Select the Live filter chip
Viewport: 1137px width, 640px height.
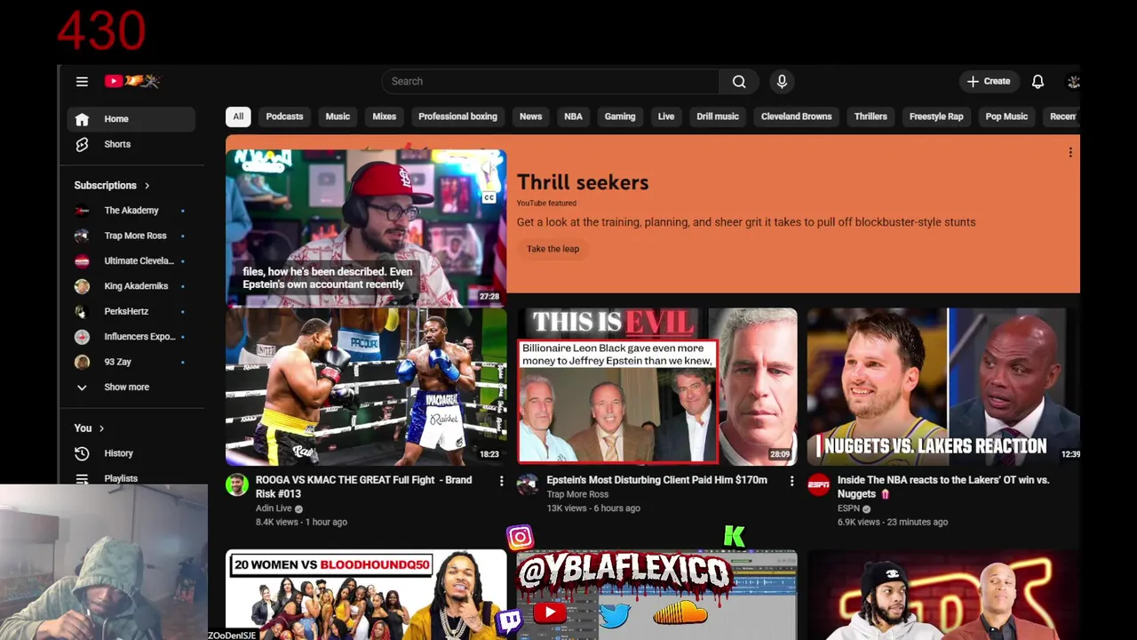(666, 116)
